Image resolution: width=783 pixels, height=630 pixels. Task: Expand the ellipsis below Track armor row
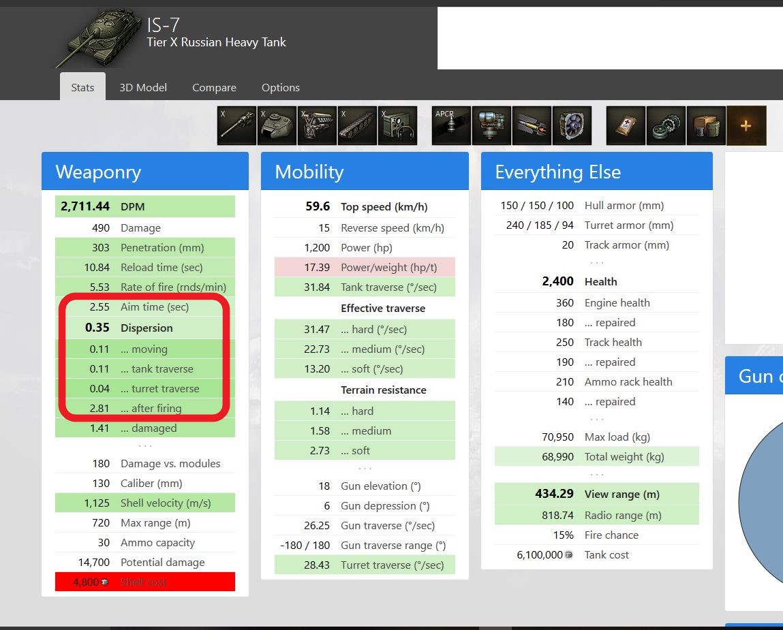click(x=597, y=262)
